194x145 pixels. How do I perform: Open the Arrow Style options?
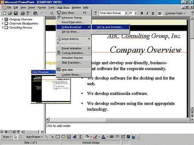(123, 137)
